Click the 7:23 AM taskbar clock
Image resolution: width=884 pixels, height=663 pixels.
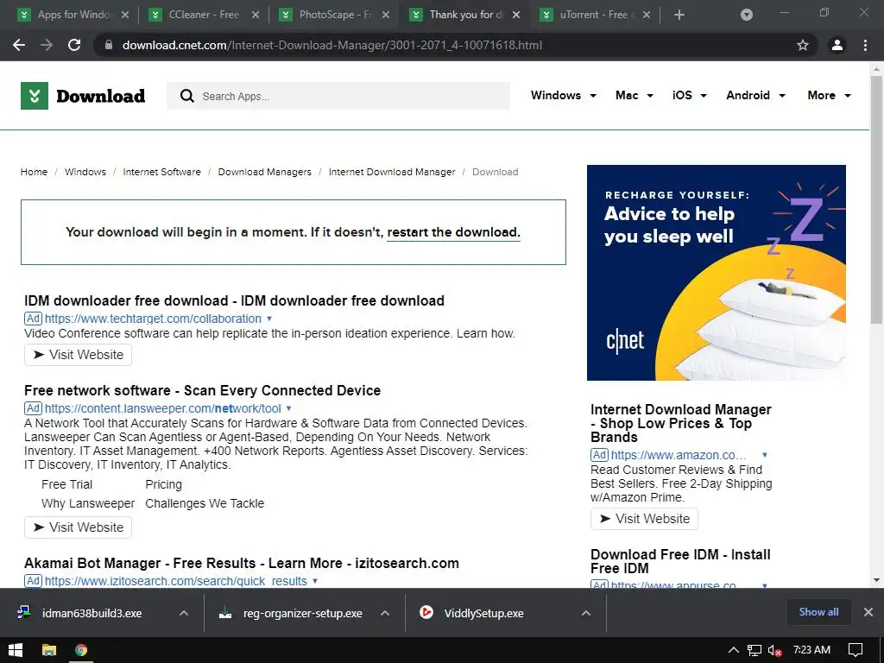coord(811,650)
